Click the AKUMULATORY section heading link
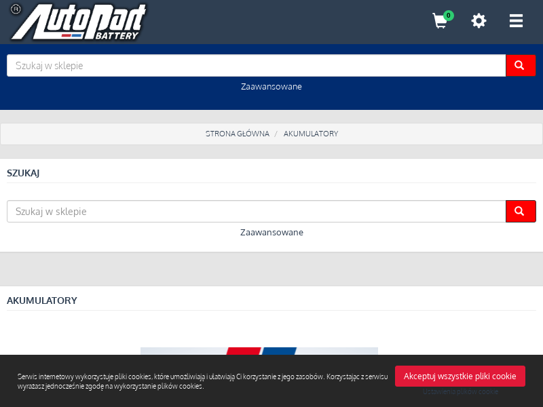The width and height of the screenshot is (543, 407). 42,301
